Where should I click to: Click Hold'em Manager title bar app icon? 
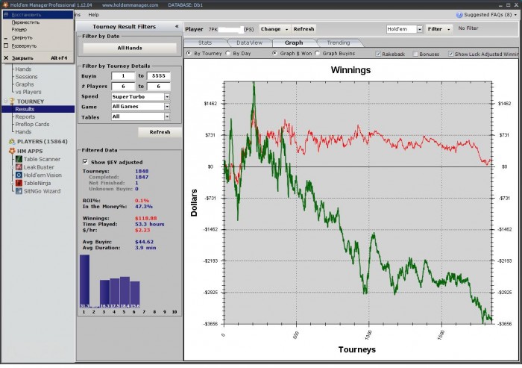pos(5,4)
